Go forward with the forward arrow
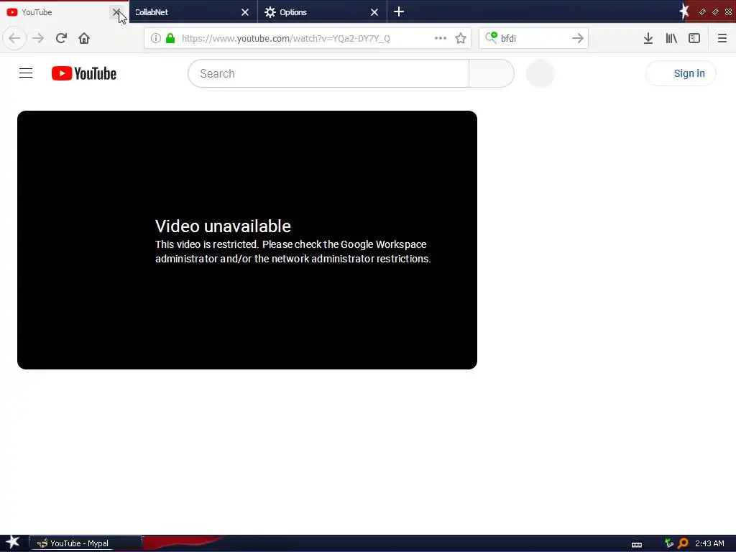The image size is (736, 552). tap(39, 38)
